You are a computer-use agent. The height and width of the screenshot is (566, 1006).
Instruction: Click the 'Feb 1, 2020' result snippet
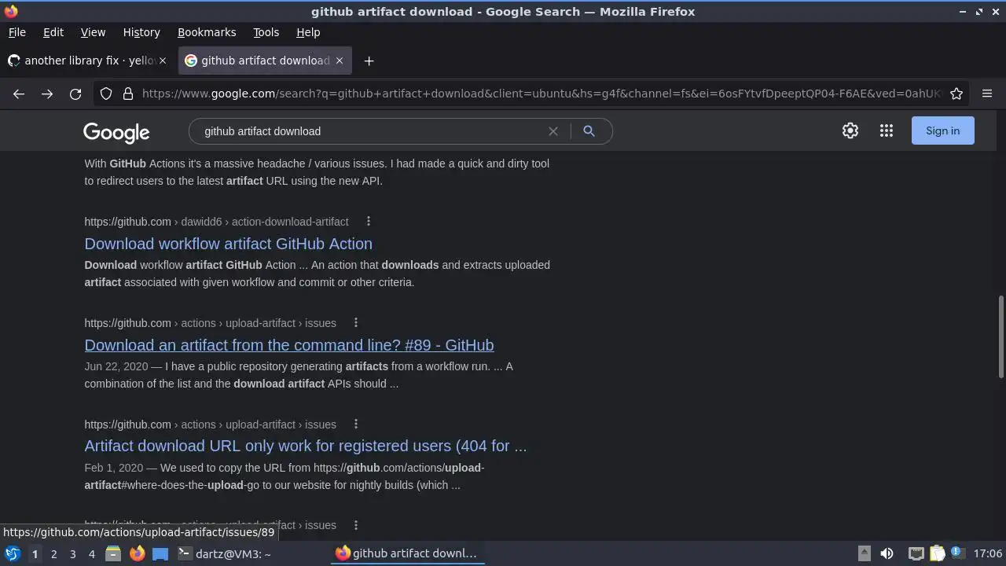[285, 476]
